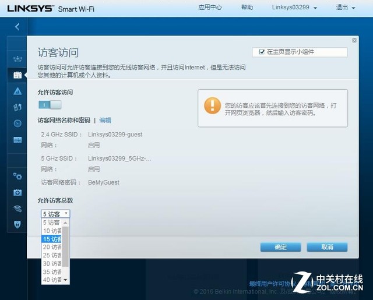
Task: Open Troubleshooting first-aid kit icon
Action: tap(17, 192)
